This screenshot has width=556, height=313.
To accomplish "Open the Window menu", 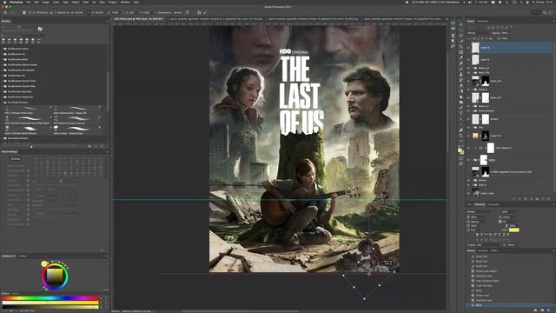I will point(125,2).
